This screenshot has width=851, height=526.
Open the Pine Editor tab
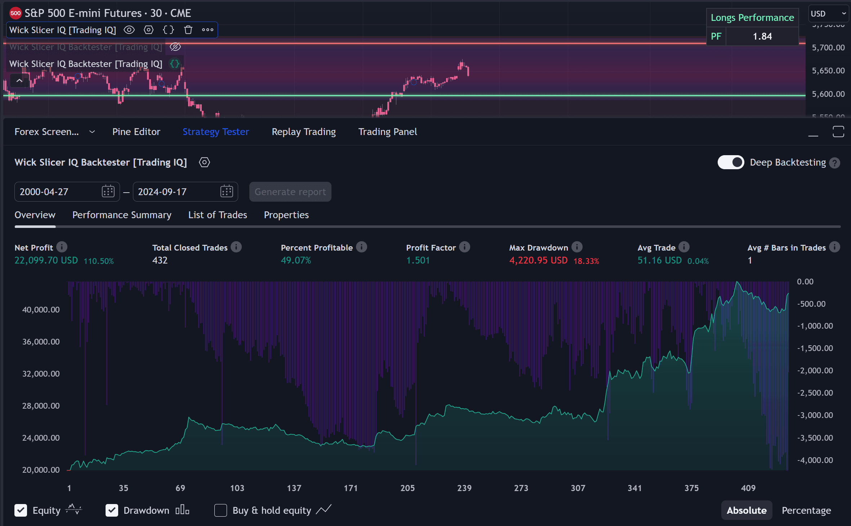pos(136,132)
